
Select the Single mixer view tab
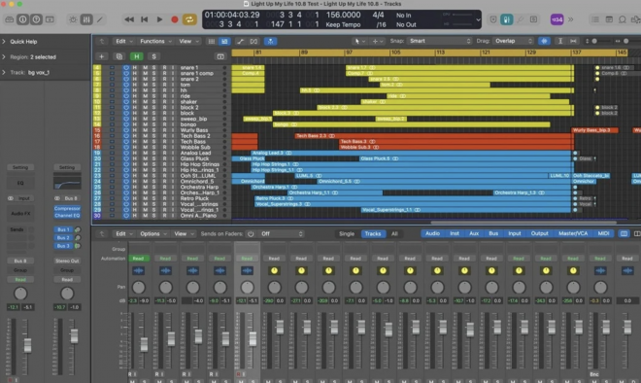coord(347,233)
